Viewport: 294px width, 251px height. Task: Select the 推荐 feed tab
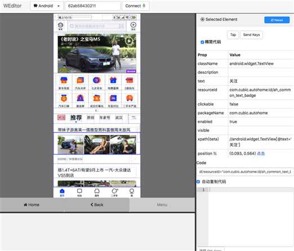[x=76, y=118]
